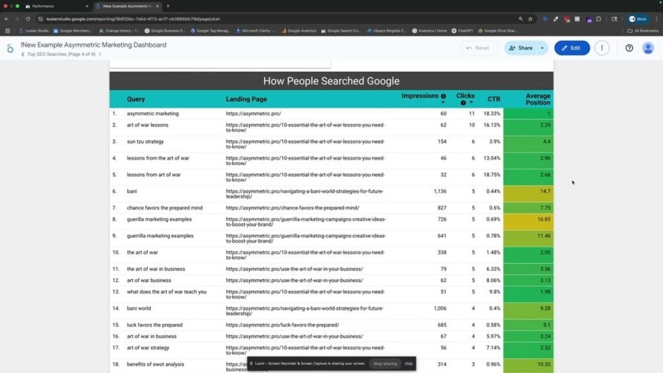Viewport: 663px width, 373px height.
Task: Open the Work profile button
Action: [638, 19]
